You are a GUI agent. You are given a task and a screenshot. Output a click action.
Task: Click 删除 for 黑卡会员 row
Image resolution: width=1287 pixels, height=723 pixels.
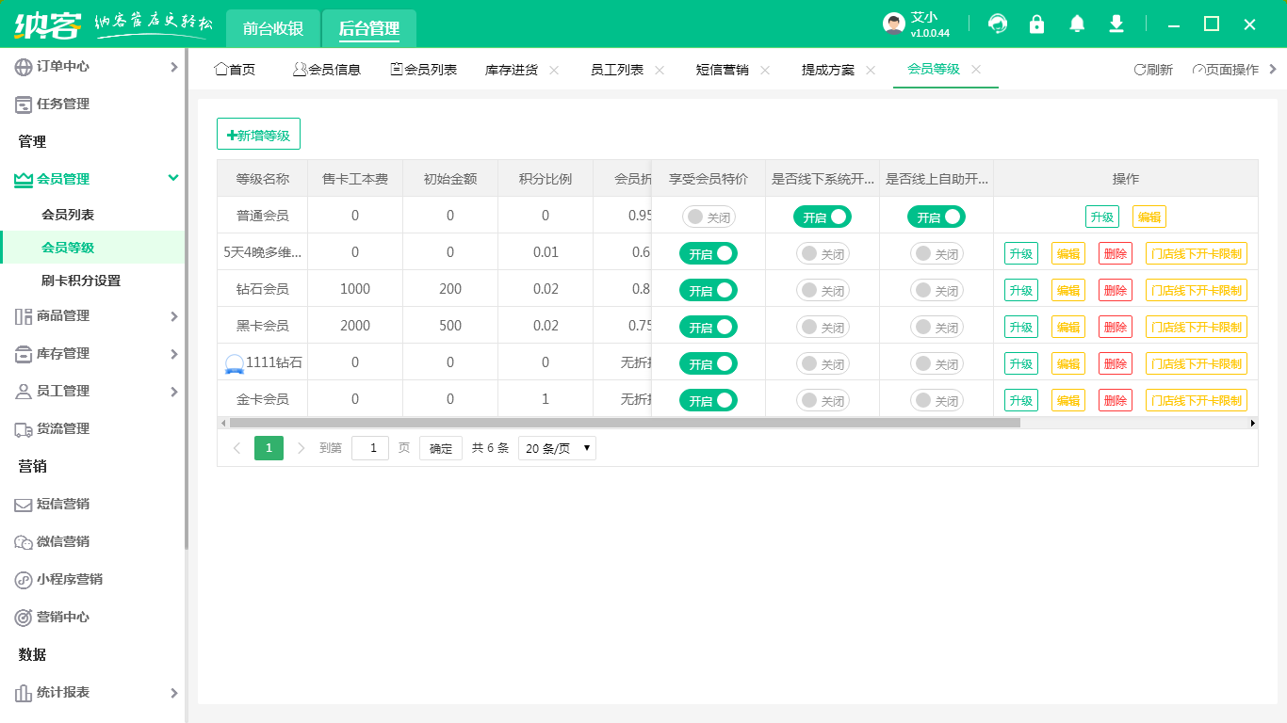[x=1115, y=327]
